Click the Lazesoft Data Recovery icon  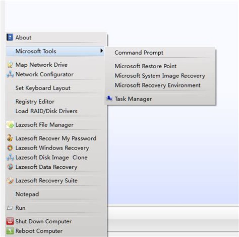tap(10, 167)
